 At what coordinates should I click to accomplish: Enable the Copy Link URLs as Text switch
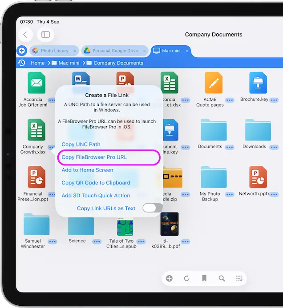point(152,208)
